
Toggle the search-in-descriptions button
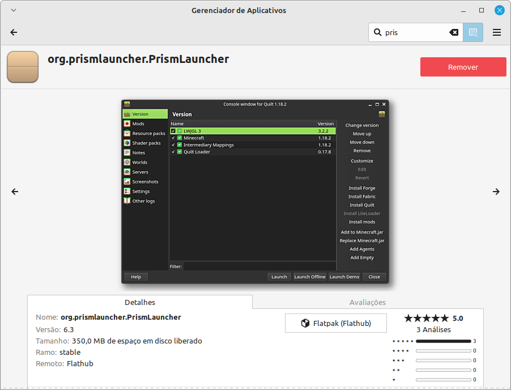tap(473, 32)
